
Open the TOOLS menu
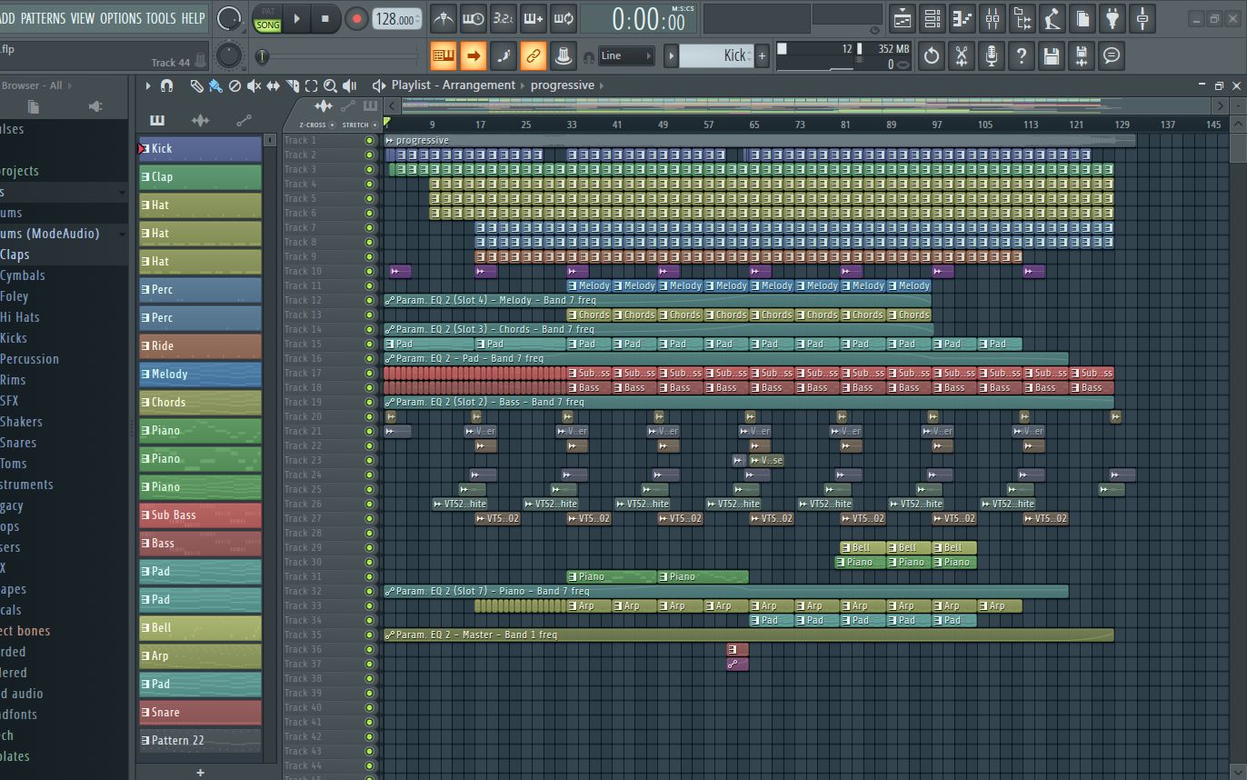[162, 18]
